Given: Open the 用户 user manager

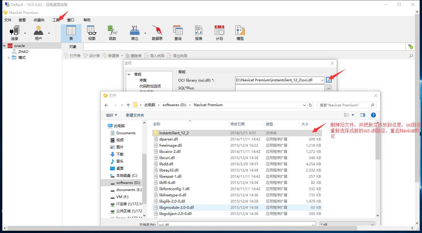Looking at the screenshot, I should tap(38, 33).
